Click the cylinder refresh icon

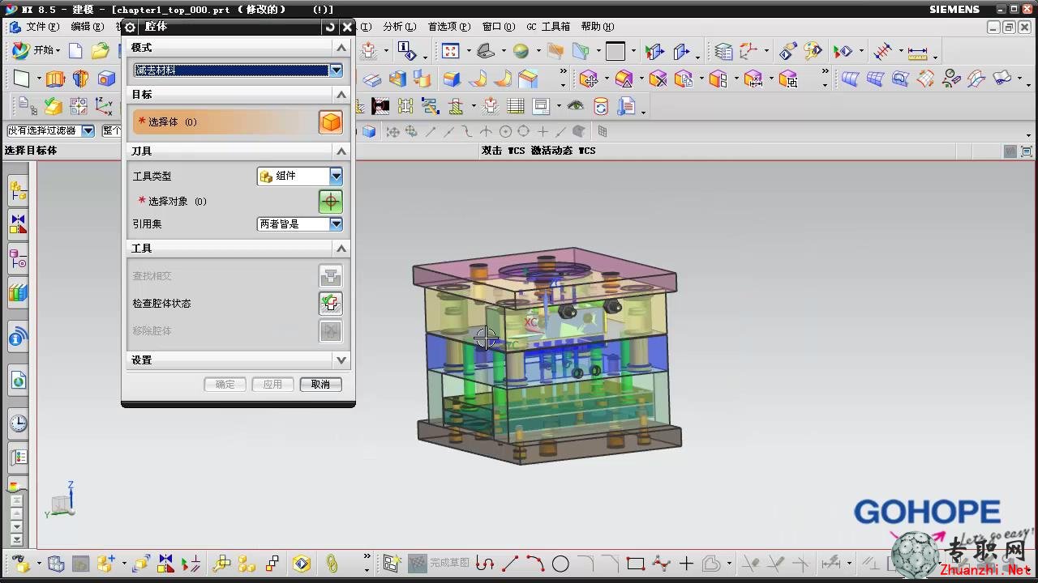(x=601, y=106)
